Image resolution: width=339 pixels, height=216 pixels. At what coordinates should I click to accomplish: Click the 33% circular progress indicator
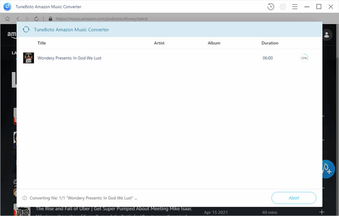[304, 58]
